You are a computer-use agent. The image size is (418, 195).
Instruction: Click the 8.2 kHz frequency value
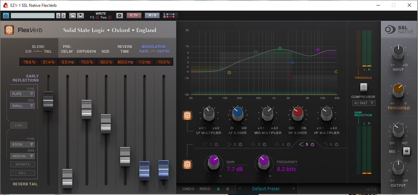286,169
